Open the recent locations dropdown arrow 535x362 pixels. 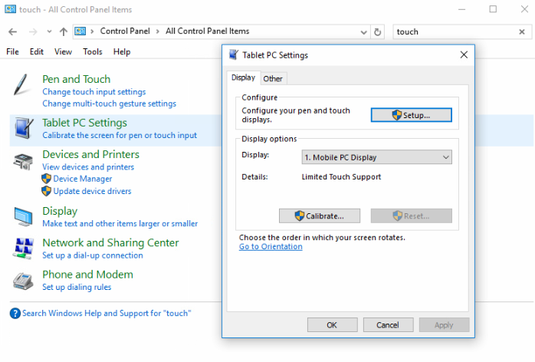coord(49,32)
